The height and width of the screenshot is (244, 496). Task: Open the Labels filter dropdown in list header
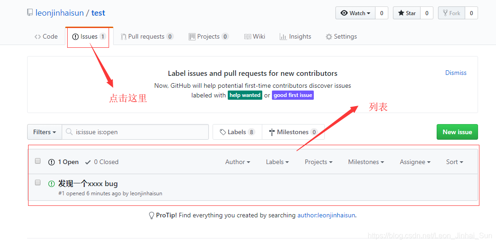(x=277, y=162)
